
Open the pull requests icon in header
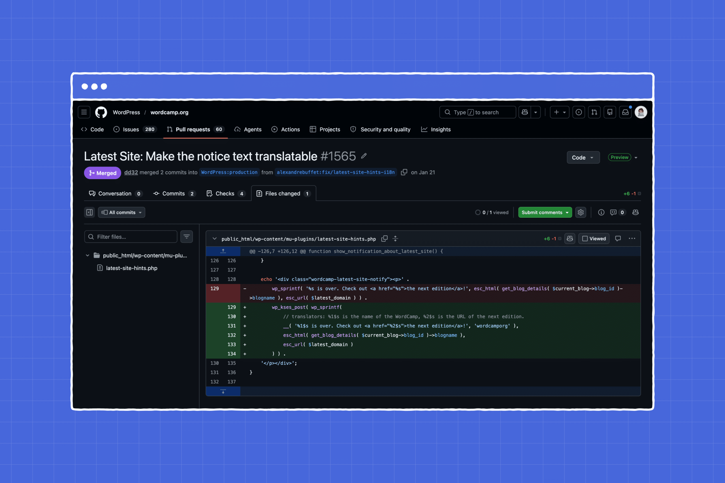tap(594, 112)
